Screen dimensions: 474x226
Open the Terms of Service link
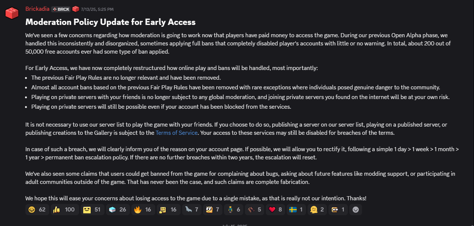pyautogui.click(x=177, y=133)
